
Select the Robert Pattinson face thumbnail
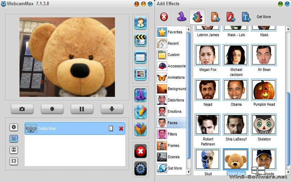207,124
